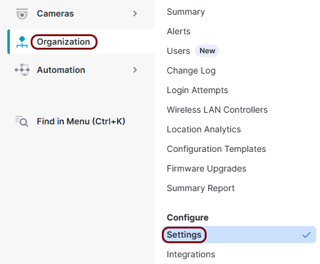Open Integrations under Configure

pyautogui.click(x=191, y=254)
